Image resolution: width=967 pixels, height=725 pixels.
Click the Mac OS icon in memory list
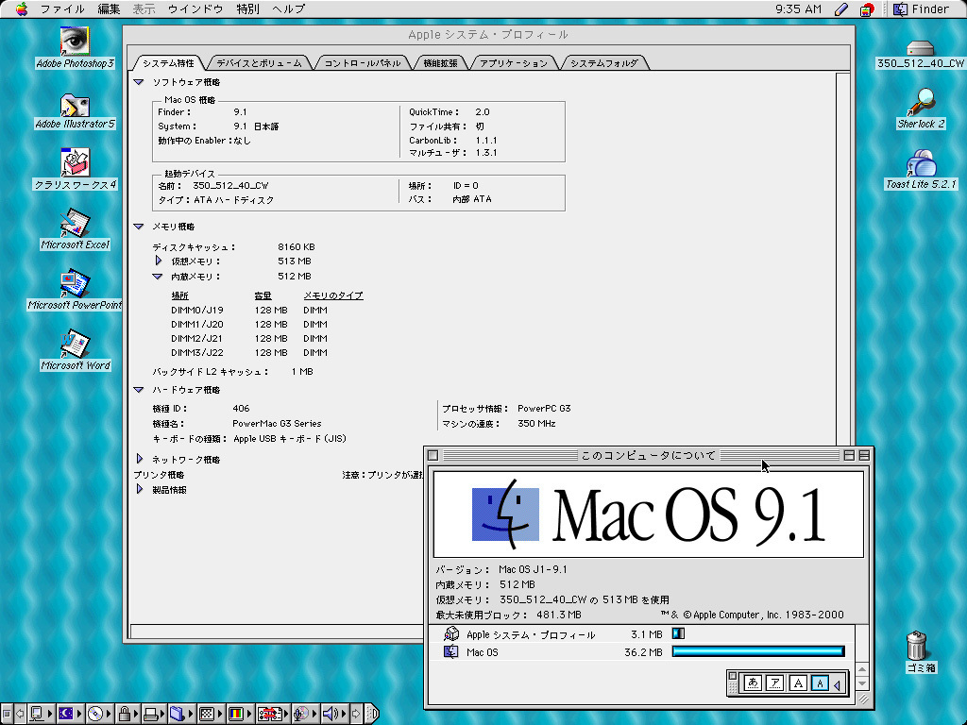coord(451,651)
